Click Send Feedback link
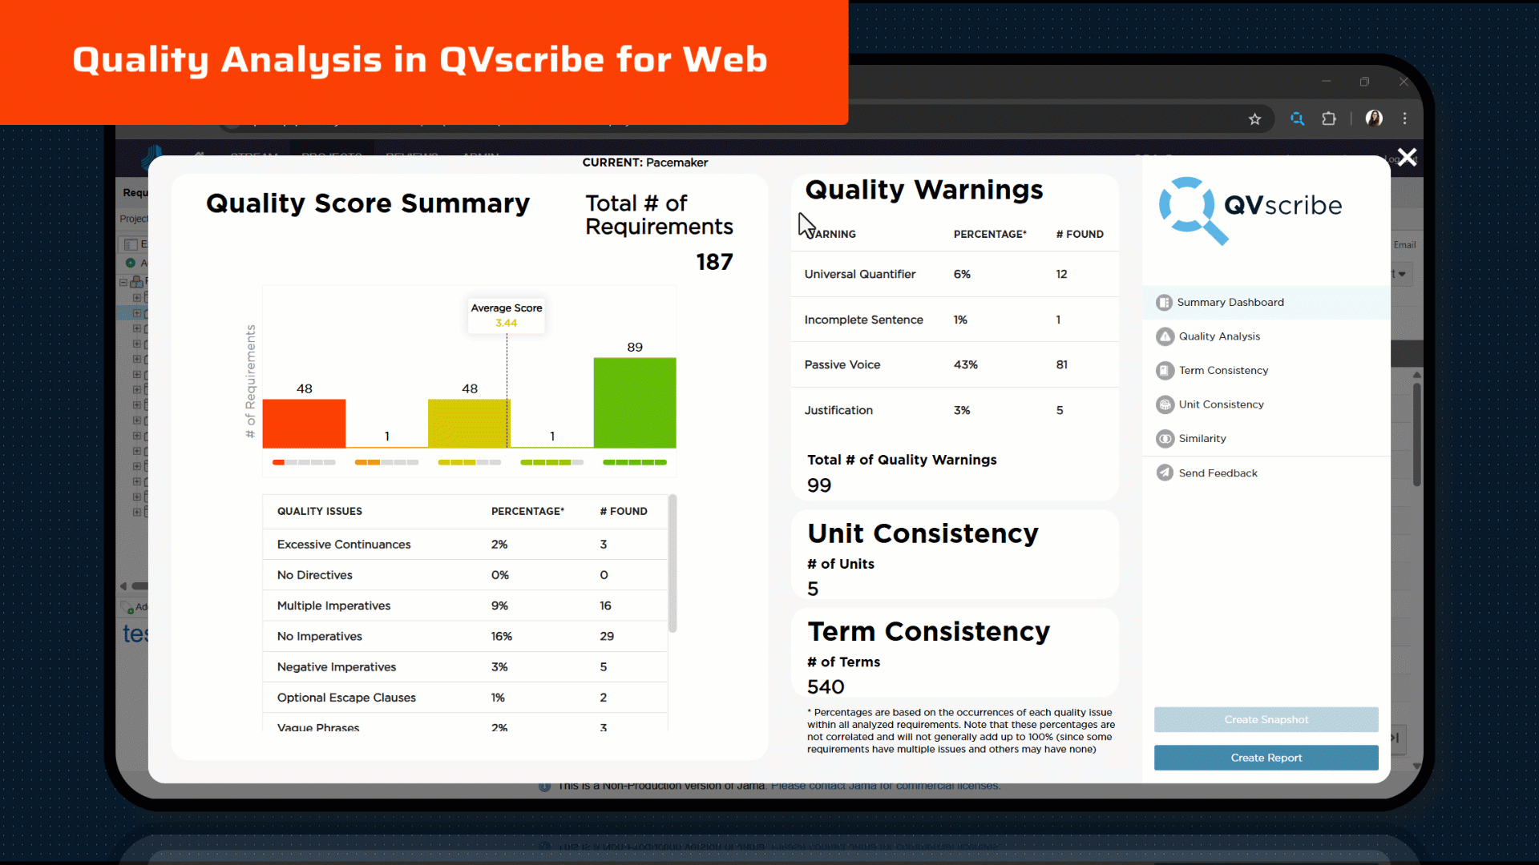1539x865 pixels. pyautogui.click(x=1218, y=473)
